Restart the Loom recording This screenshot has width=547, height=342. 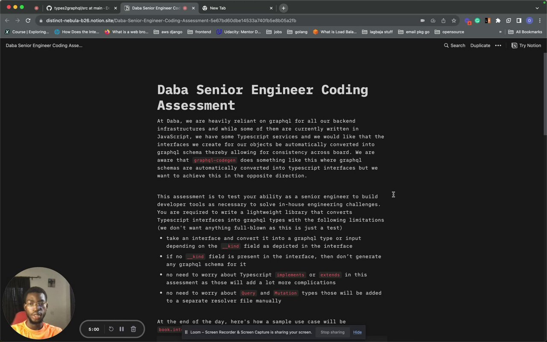(x=111, y=329)
